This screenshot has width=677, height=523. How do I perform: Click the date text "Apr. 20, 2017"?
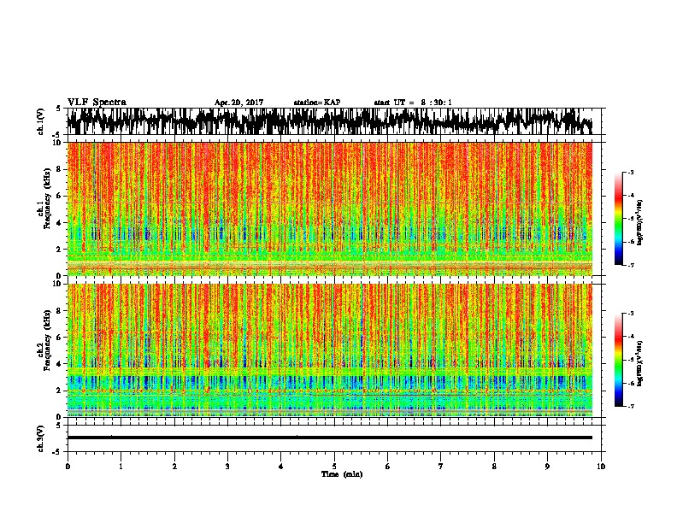[x=238, y=103]
